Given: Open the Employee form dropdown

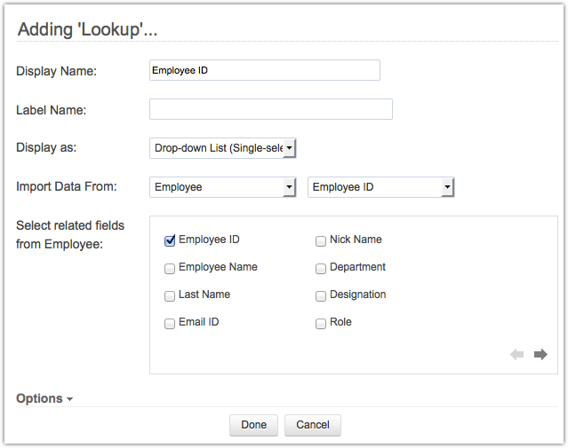Looking at the screenshot, I should pos(222,187).
